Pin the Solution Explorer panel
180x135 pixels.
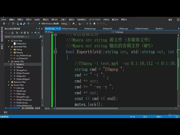[x=39, y=29]
